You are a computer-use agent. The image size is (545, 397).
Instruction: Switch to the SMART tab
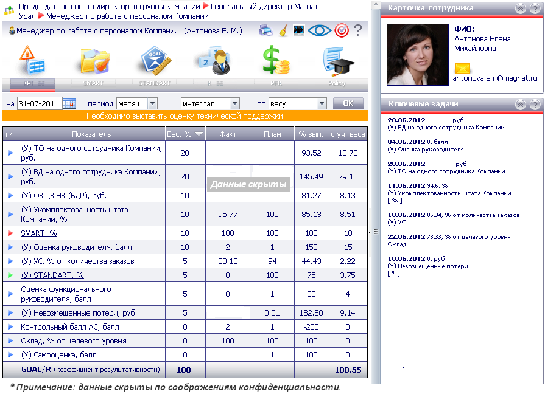(93, 83)
